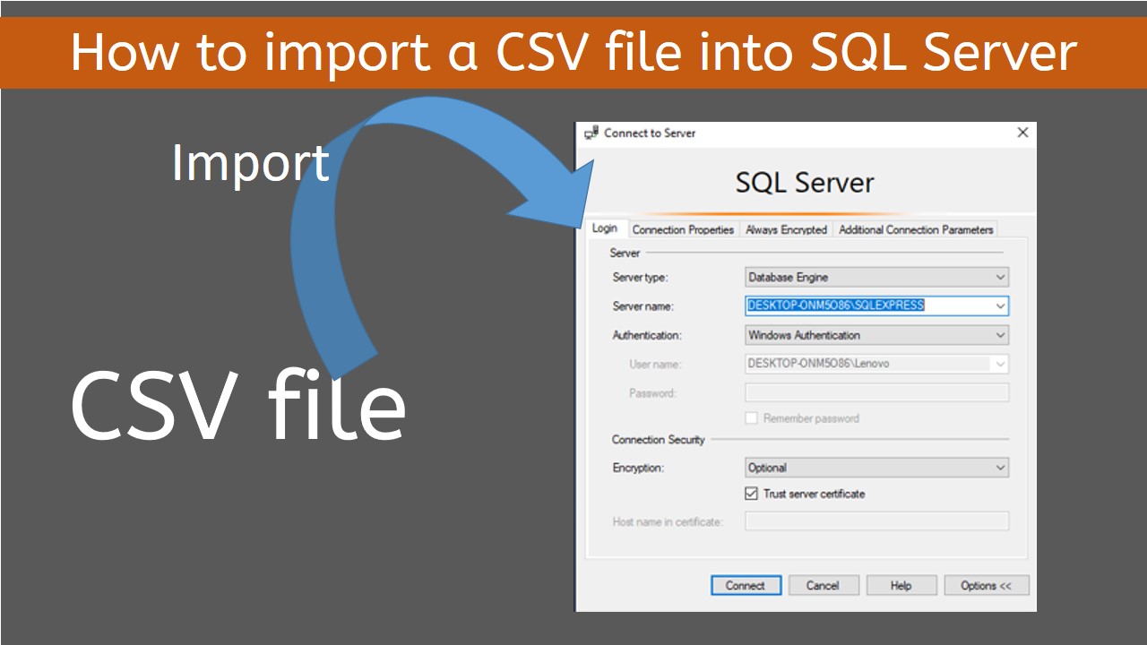The height and width of the screenshot is (645, 1147).
Task: Collapse options using the Options button
Action: click(986, 585)
